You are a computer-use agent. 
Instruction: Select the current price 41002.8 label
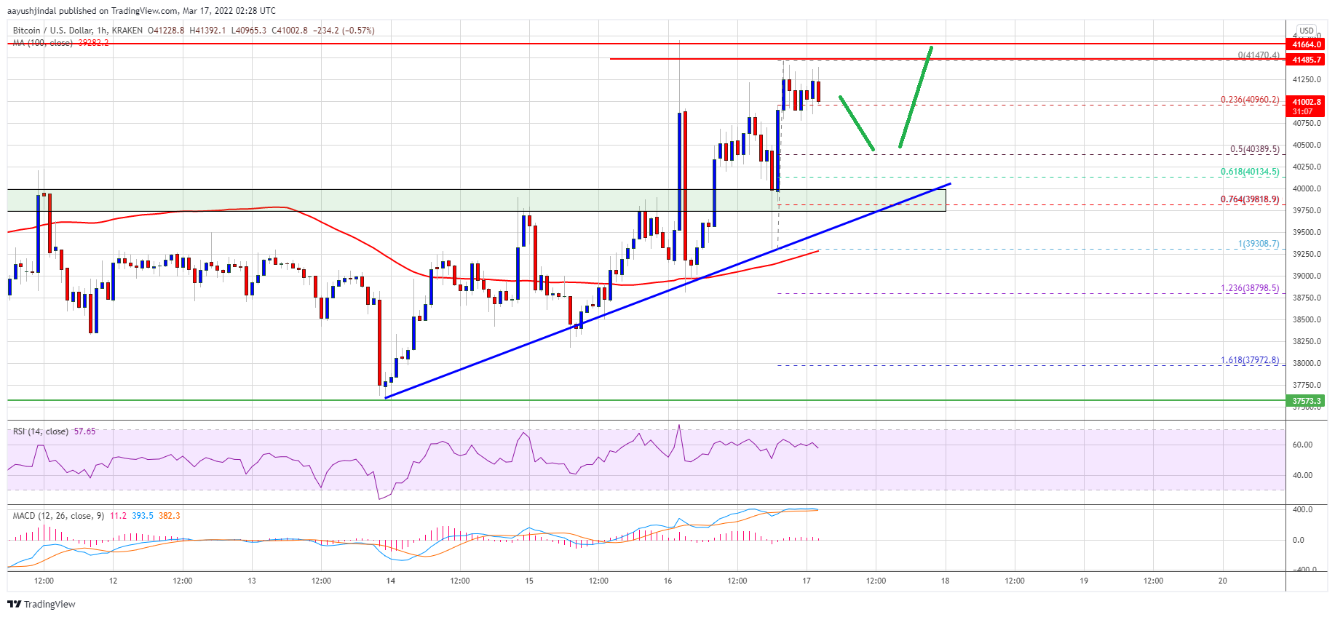point(1306,103)
